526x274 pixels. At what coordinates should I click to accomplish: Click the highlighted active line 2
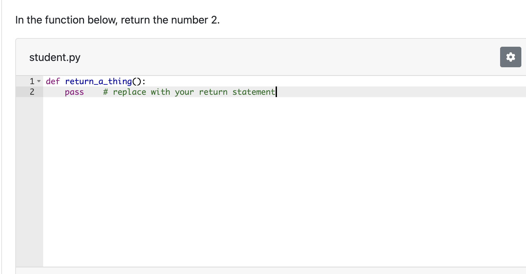(166, 92)
